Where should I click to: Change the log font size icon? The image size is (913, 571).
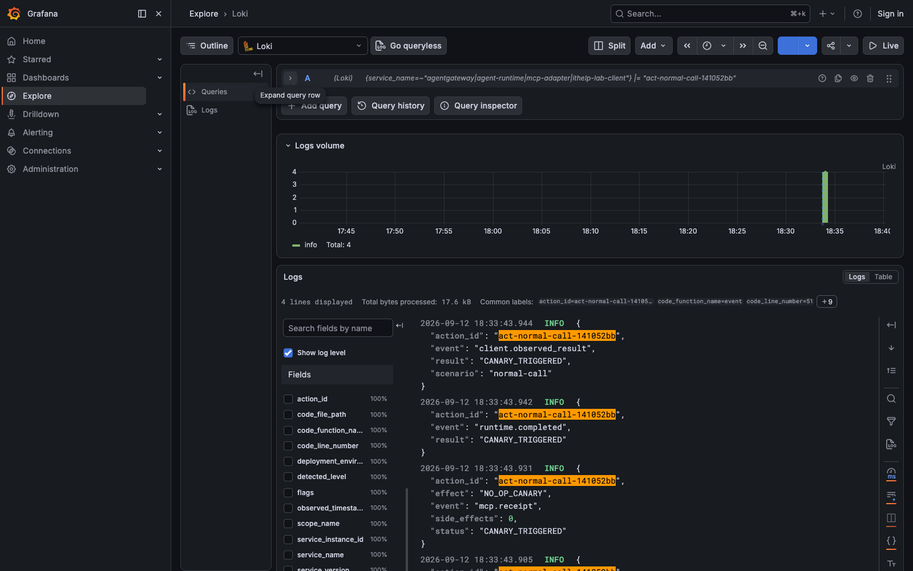point(891,564)
